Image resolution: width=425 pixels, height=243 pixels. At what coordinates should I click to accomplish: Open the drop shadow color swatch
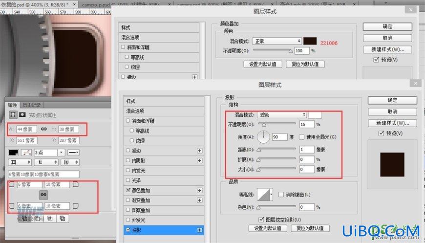[x=315, y=115]
